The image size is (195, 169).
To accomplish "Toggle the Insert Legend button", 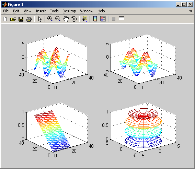I will [103, 19].
